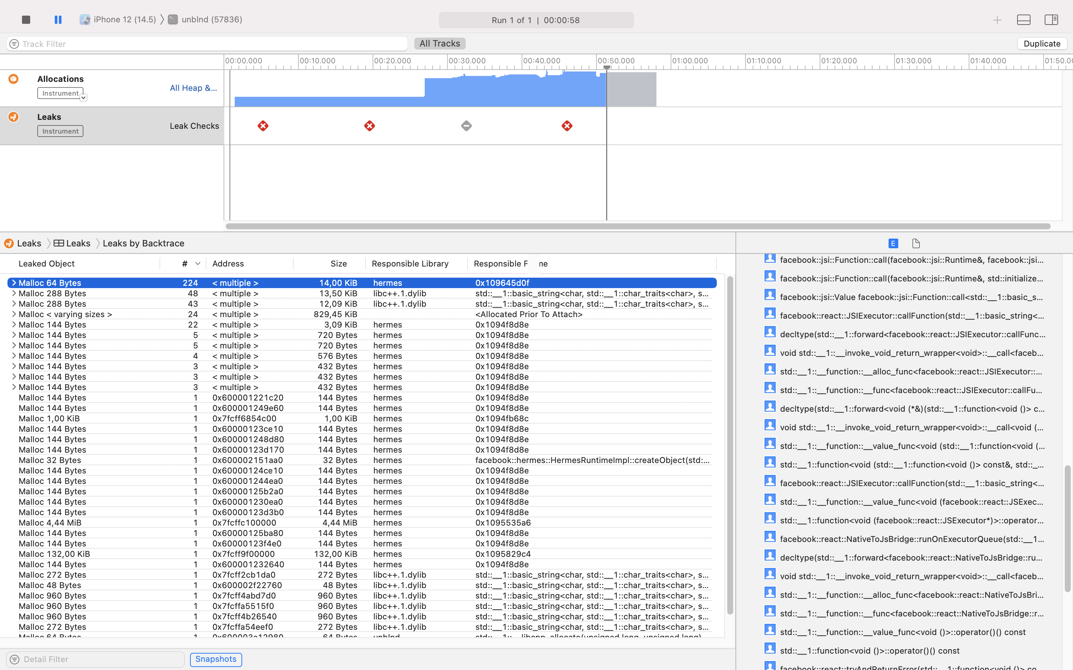
Task: Click the Duplicate button
Action: tap(1042, 44)
